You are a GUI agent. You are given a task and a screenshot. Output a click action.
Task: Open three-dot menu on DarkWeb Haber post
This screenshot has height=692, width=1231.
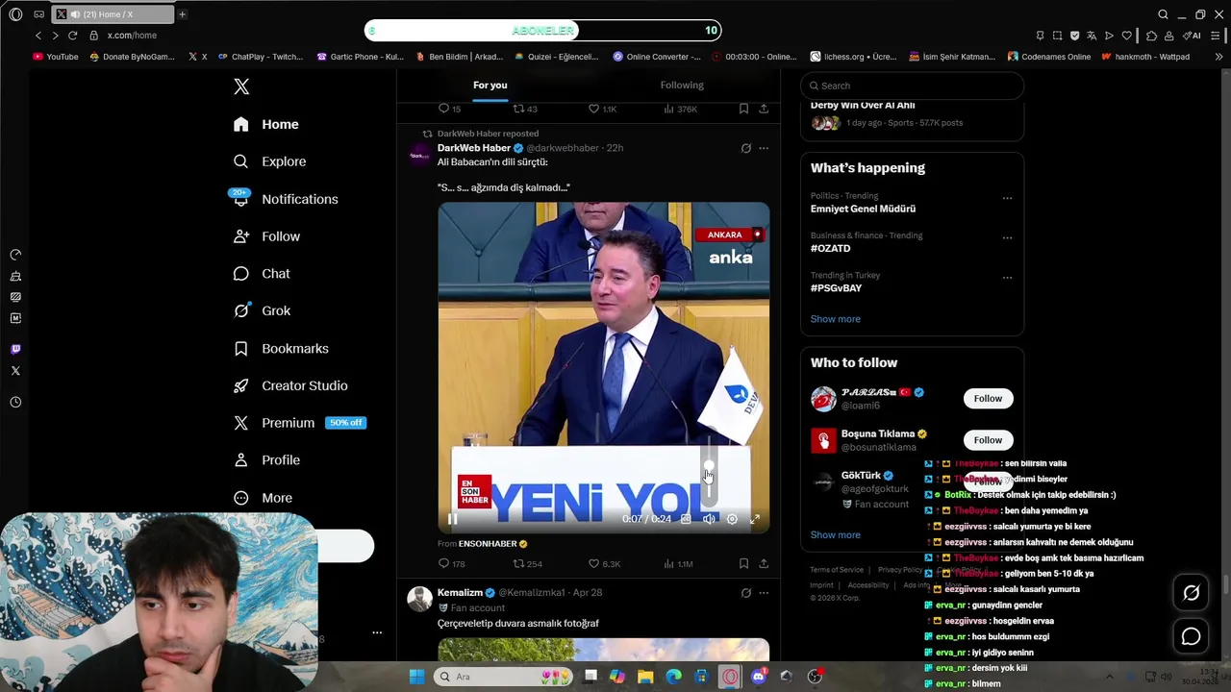[764, 148]
